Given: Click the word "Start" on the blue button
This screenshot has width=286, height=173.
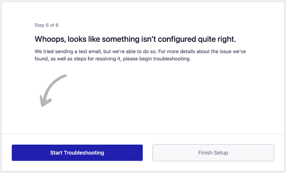Looking at the screenshot, I should click(x=56, y=153).
